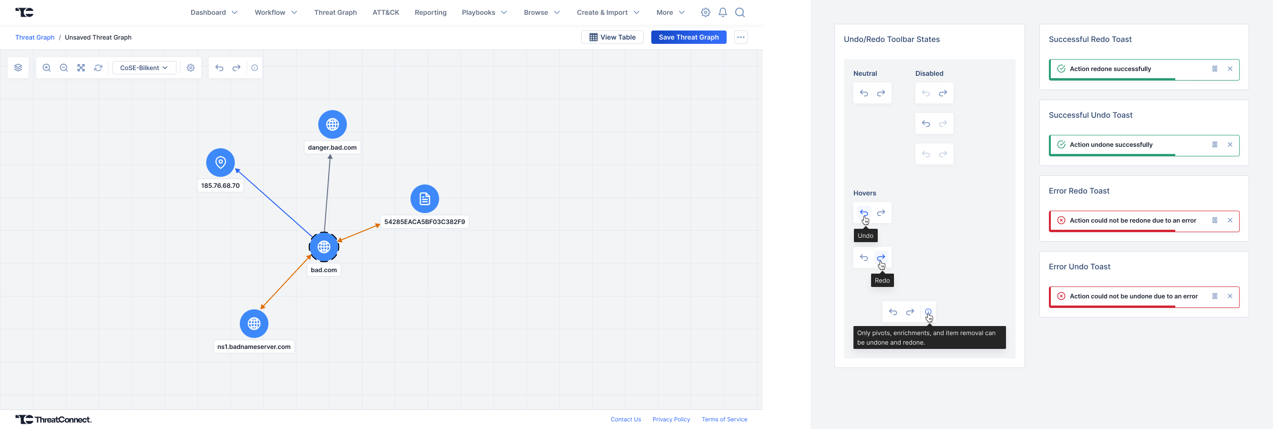The image size is (1273, 429).
Task: Switch to View Table
Action: coord(612,37)
